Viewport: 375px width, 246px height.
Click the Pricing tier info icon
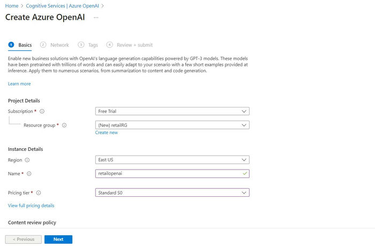pos(39,193)
